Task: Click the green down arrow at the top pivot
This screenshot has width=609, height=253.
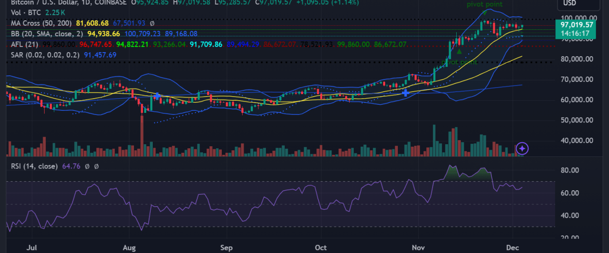Action: click(485, 12)
